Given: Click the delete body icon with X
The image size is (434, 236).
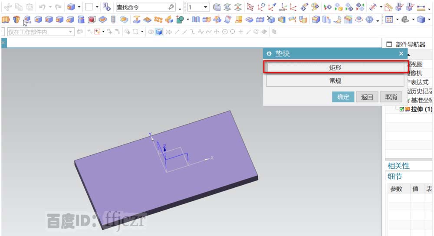Looking at the screenshot, I should (x=271, y=20).
